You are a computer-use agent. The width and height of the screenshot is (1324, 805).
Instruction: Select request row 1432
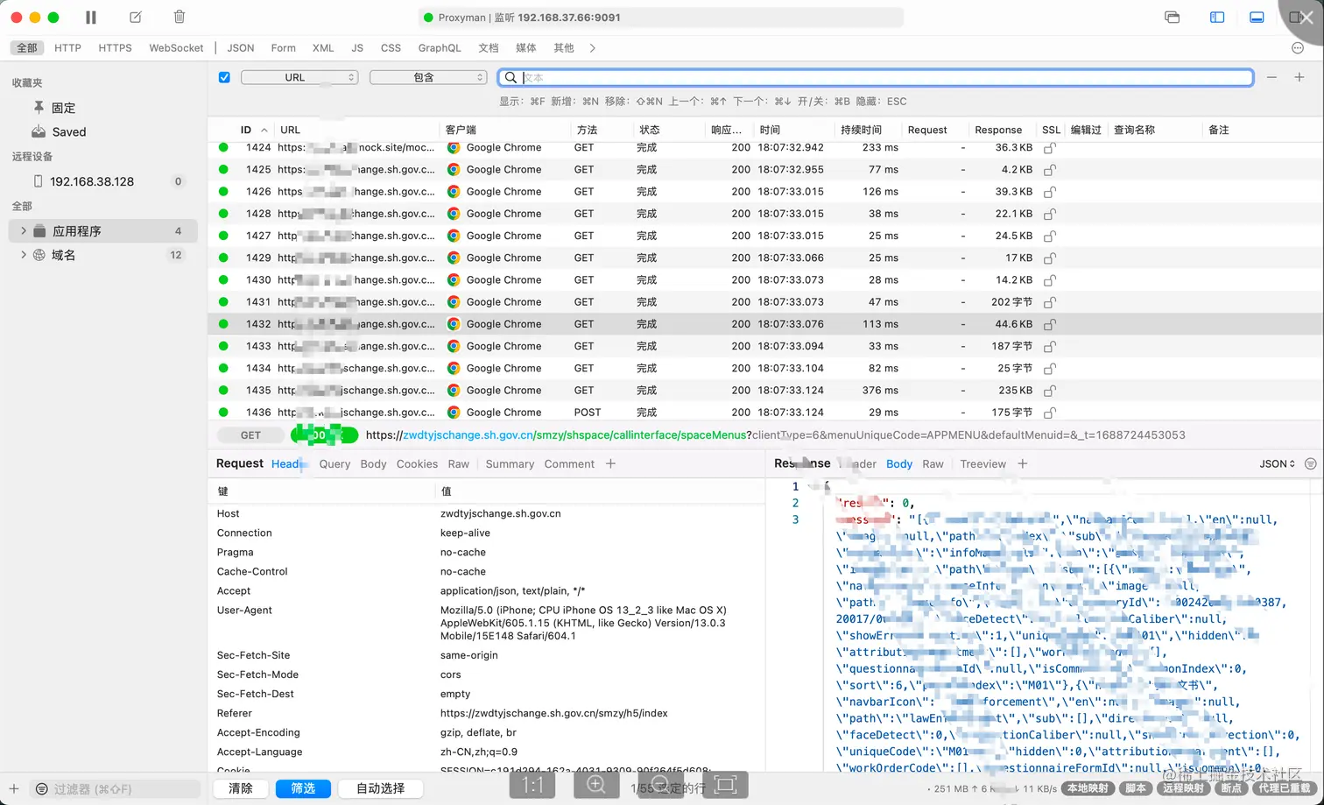tap(765, 324)
